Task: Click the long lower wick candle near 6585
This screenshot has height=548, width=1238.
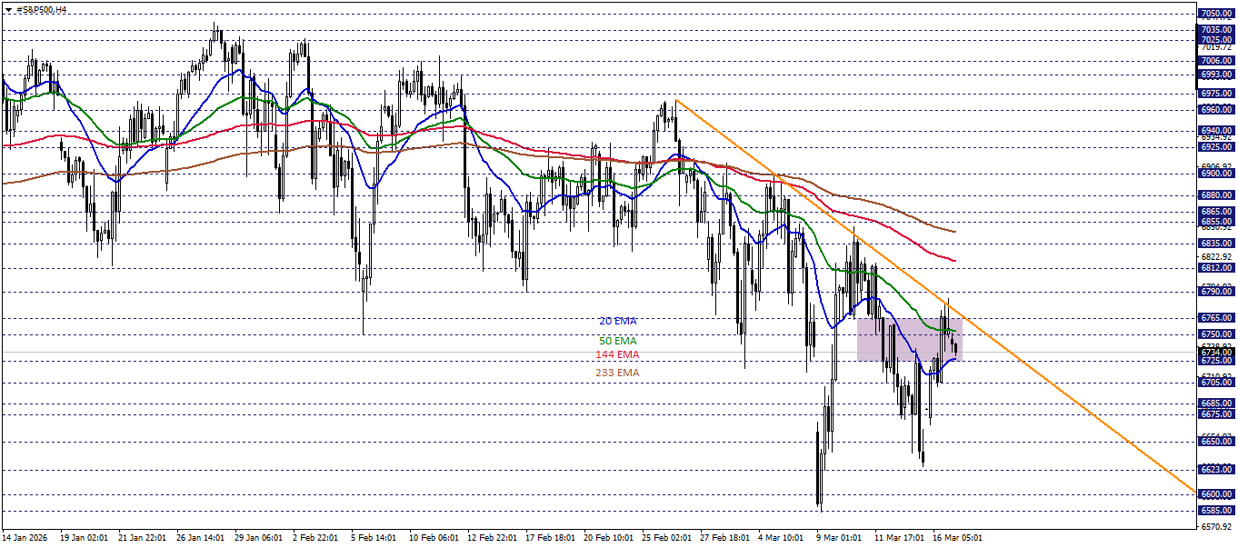Action: (821, 473)
